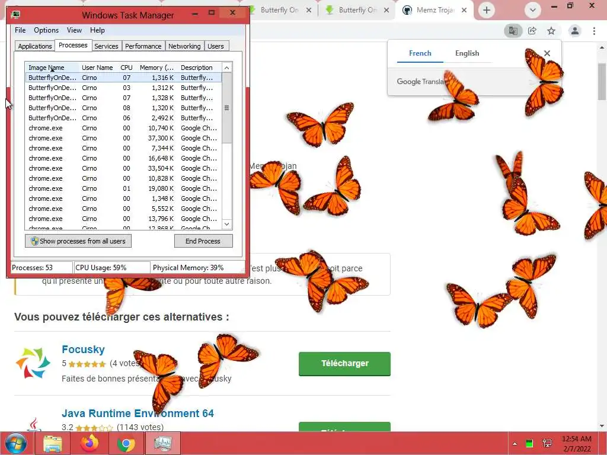Screen dimensions: 607x455
Task: Select English in translate popup
Action: (467, 53)
